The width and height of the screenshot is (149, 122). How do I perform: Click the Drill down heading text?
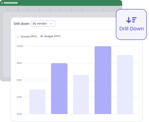click(x=22, y=24)
